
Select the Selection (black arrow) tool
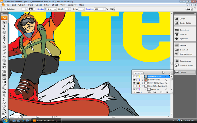click(x=4, y=22)
